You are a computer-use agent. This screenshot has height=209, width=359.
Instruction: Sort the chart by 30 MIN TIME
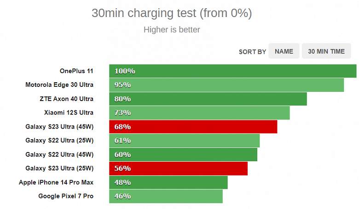tap(326, 51)
